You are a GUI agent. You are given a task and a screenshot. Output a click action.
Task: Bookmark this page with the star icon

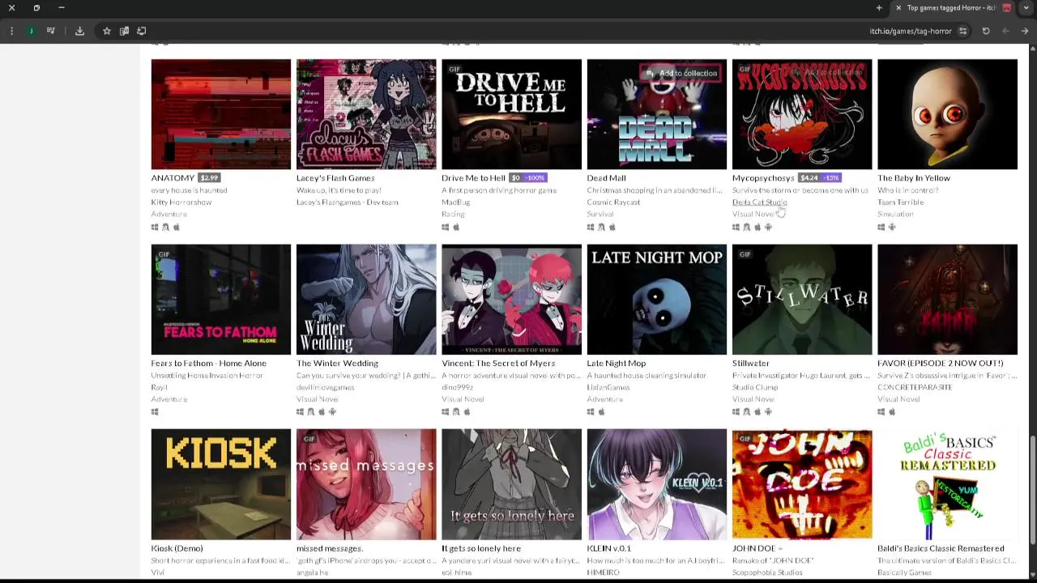[106, 31]
